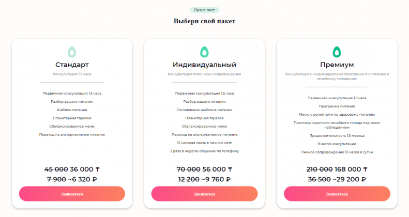Click the 56 000 ₸ discounted price
The width and height of the screenshot is (409, 217).
tap(217, 169)
